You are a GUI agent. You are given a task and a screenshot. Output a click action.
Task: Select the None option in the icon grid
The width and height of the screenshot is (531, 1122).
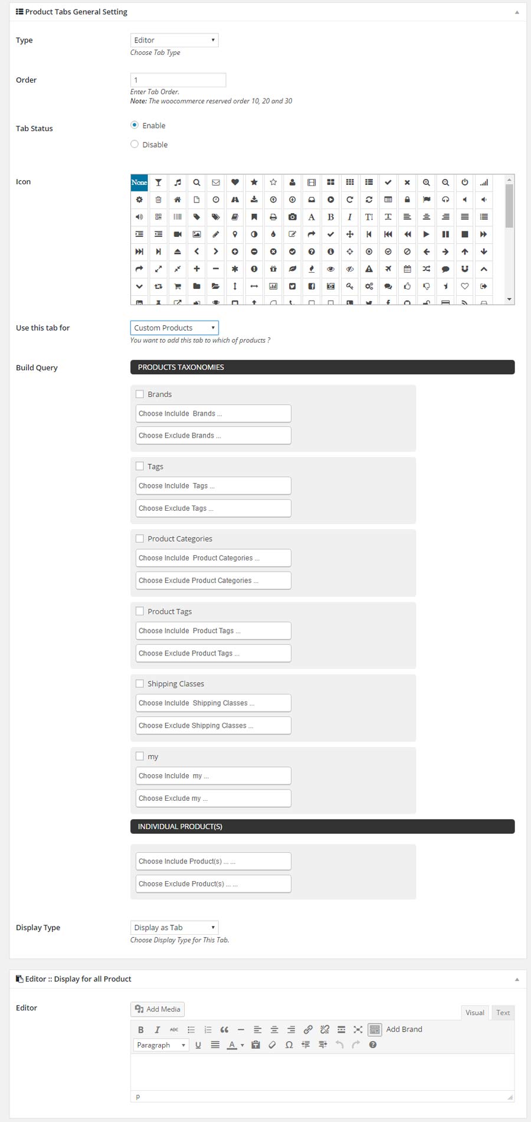click(139, 182)
